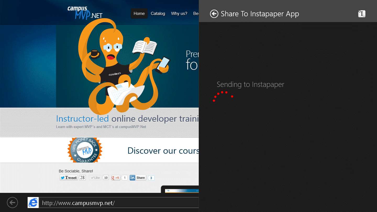Click the Google +1 count 1
The image size is (377, 212).
pyautogui.click(x=125, y=178)
